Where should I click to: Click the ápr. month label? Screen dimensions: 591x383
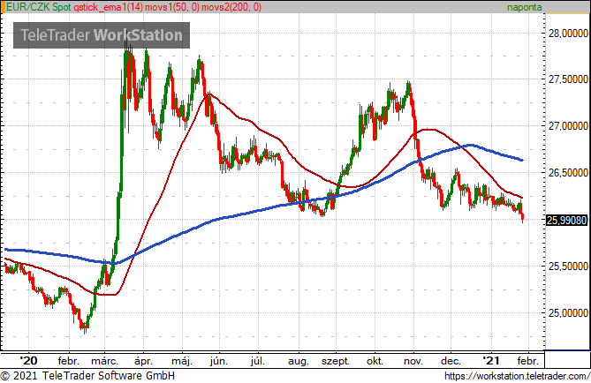(x=143, y=361)
